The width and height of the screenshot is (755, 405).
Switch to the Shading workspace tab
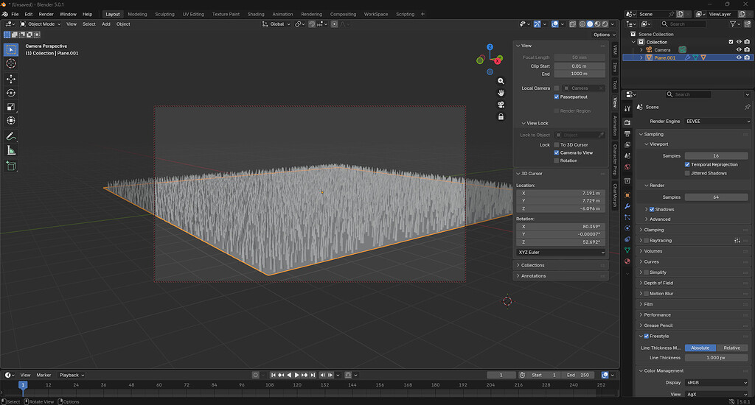(256, 14)
